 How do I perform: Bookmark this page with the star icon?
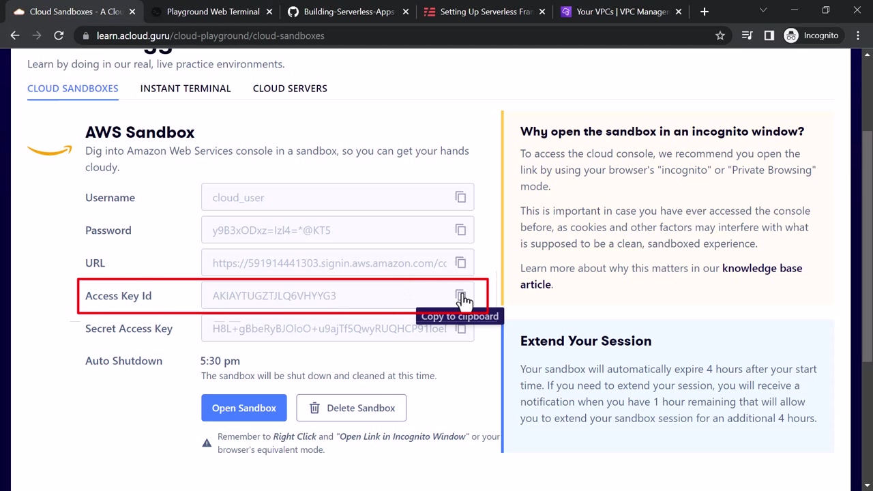[720, 35]
